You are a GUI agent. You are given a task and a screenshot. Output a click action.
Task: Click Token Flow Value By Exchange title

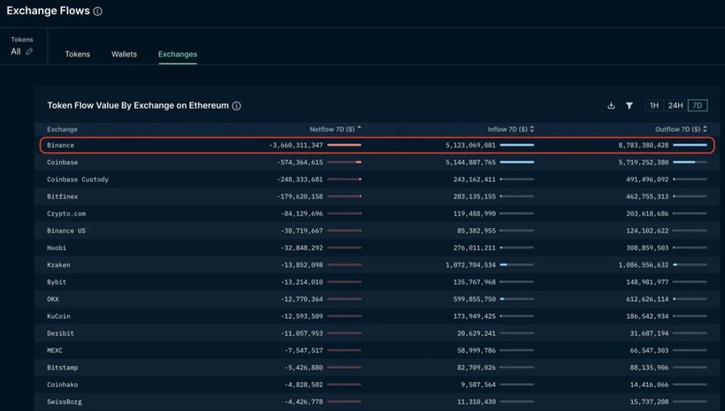point(138,105)
